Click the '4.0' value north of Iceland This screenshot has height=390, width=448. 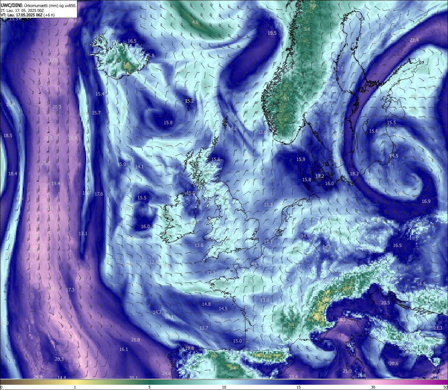tap(195, 22)
